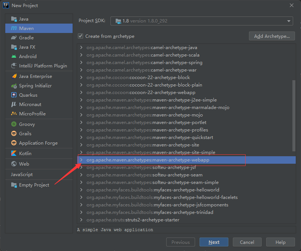This screenshot has height=251, width=301.
Task: Select maven-archetype-mojo archetype
Action: point(186,115)
